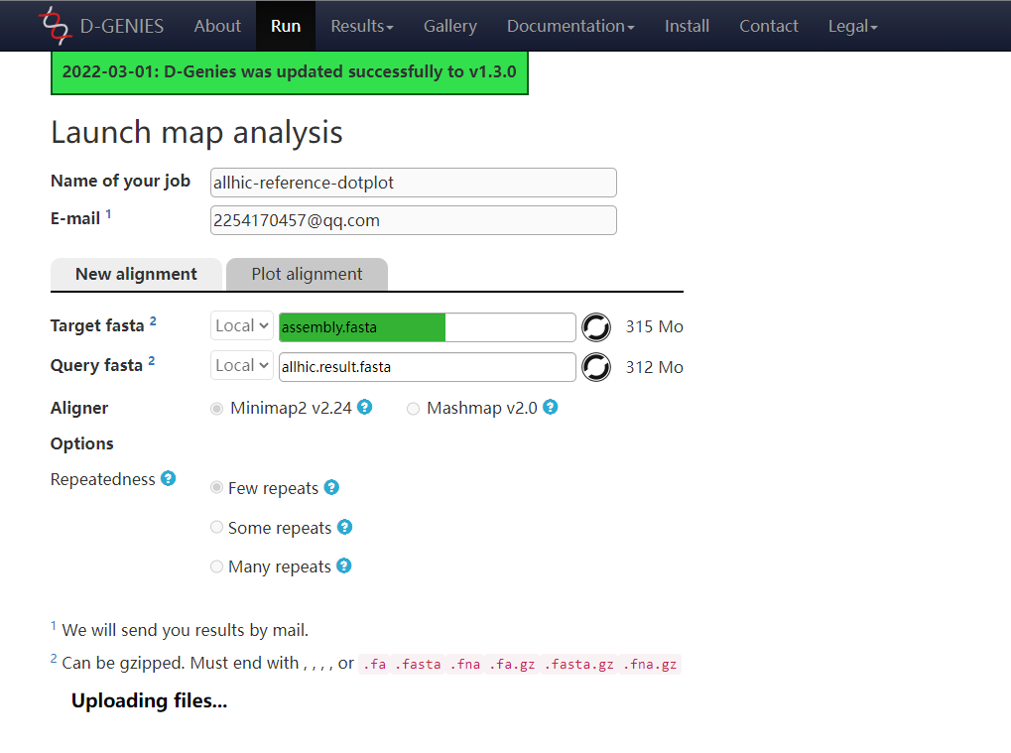
Task: Select the Some repeats option
Action: pos(217,528)
